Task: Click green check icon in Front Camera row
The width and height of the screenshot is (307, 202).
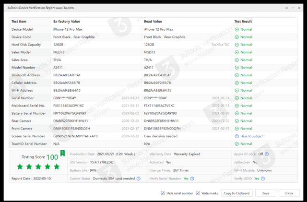Action: [236, 129]
